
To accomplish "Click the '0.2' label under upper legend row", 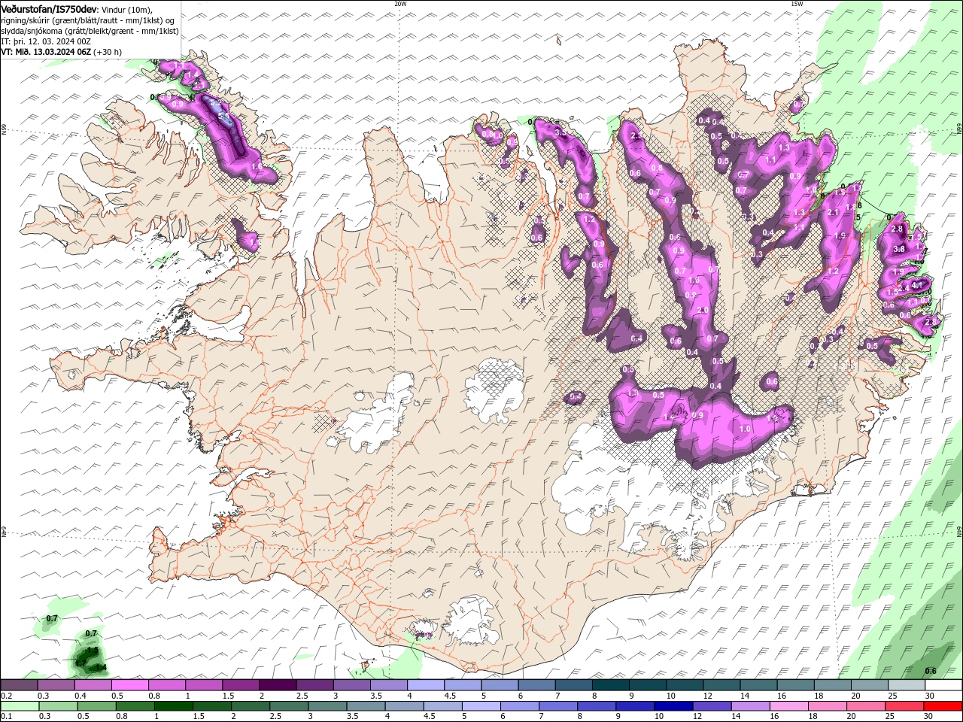I will click(7, 696).
